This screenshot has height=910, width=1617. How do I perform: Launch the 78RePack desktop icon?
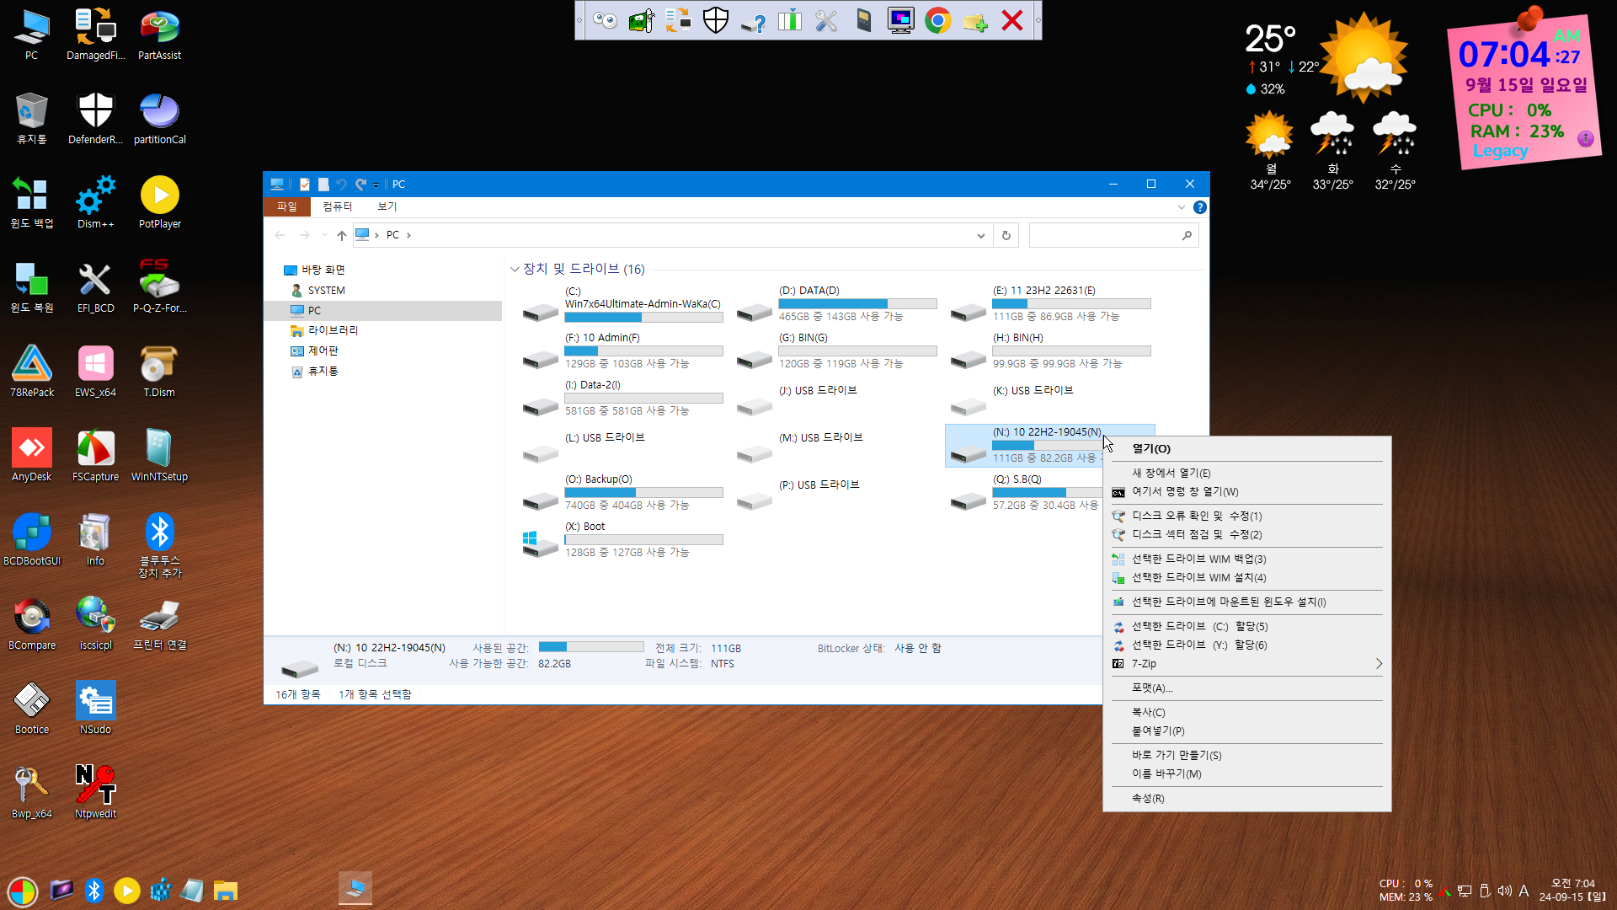32,372
